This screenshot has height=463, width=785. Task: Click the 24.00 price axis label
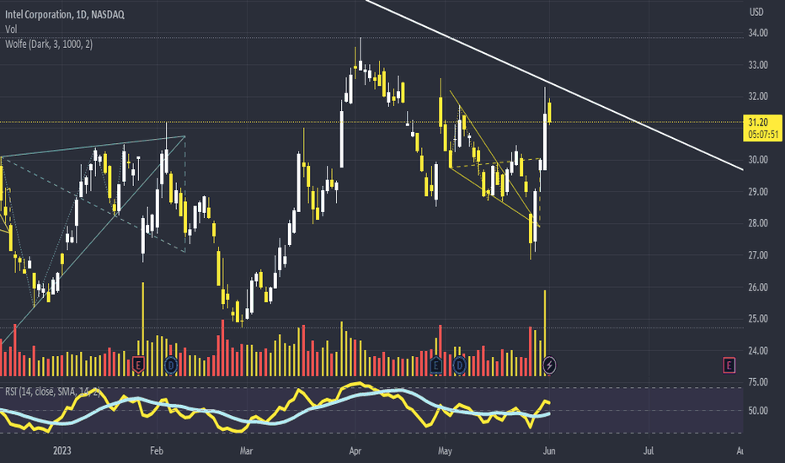pyautogui.click(x=758, y=351)
